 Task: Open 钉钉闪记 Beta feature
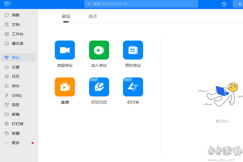(x=99, y=87)
